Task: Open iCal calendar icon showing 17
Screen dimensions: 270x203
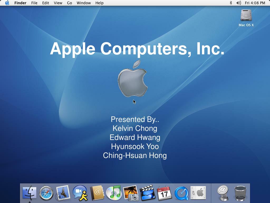Action: (164, 193)
